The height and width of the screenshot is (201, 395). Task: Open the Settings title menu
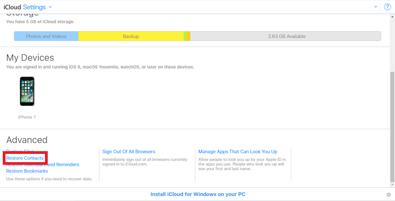(x=34, y=7)
